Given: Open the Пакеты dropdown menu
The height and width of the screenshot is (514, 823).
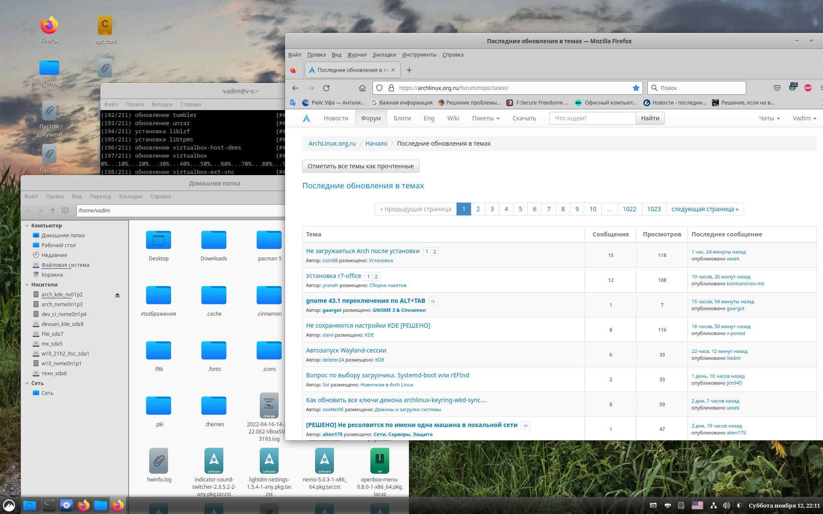Looking at the screenshot, I should 486,118.
